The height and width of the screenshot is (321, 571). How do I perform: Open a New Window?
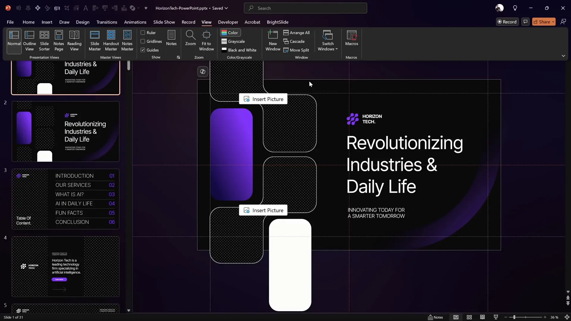coord(273,41)
